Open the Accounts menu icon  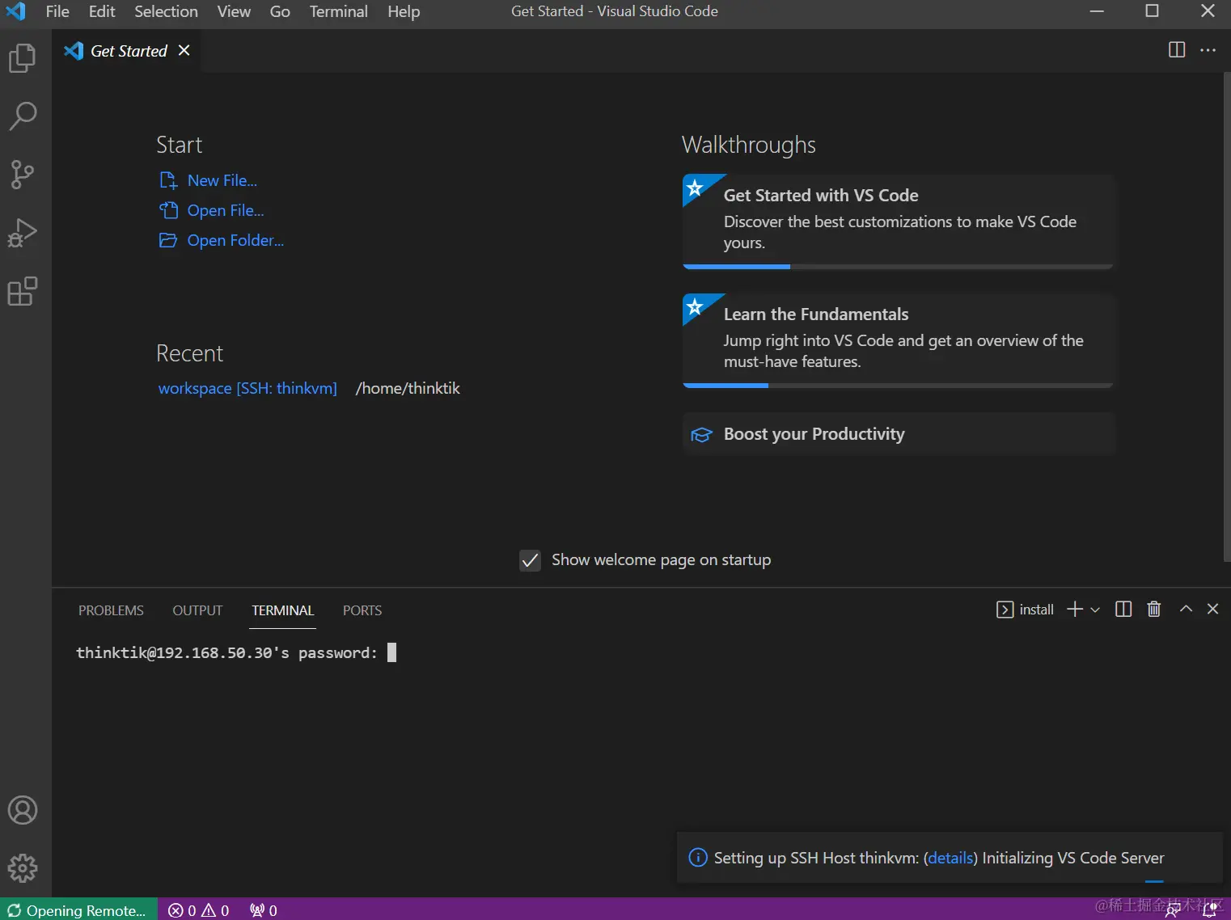point(23,810)
